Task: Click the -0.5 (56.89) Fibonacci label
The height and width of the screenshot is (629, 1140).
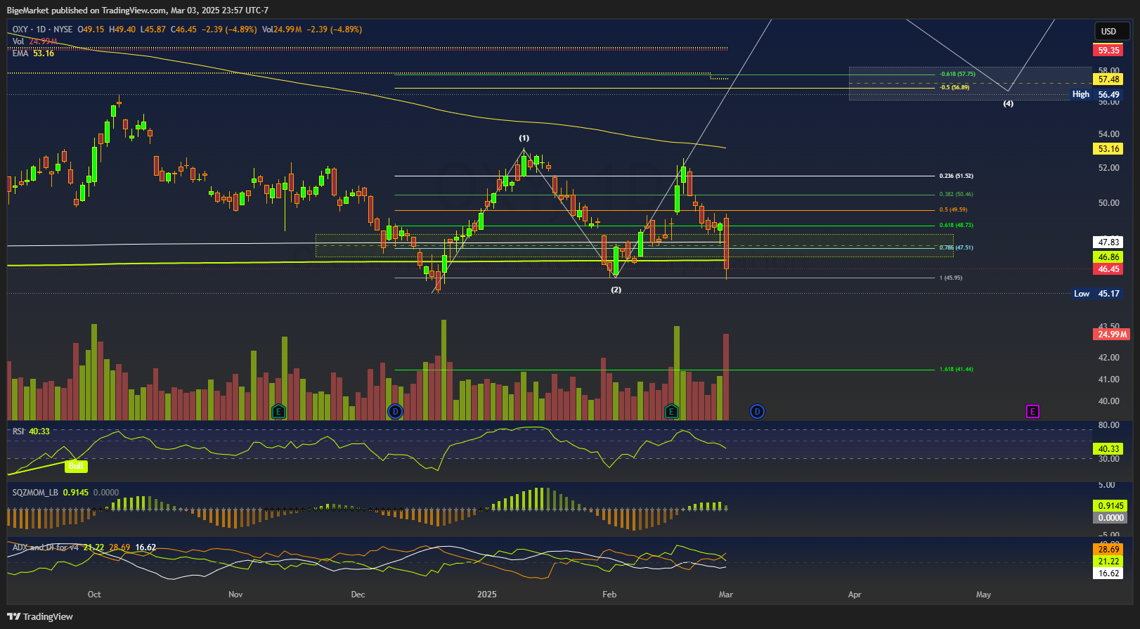Action: coord(954,87)
